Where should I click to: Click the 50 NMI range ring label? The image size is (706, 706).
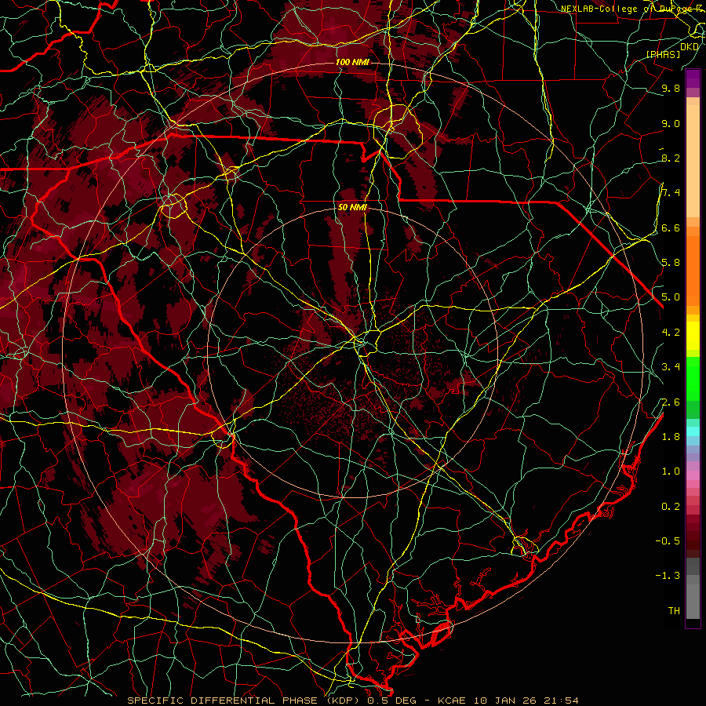[352, 207]
